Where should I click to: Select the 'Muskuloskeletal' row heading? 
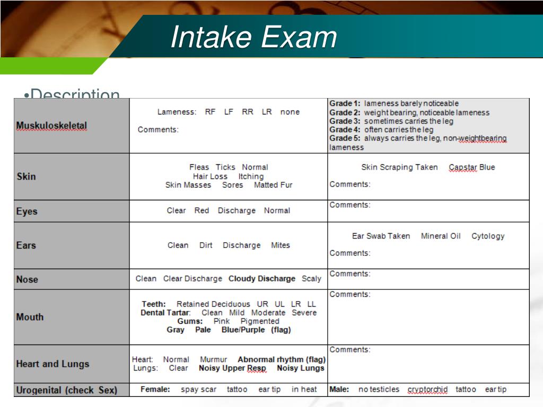coord(51,126)
